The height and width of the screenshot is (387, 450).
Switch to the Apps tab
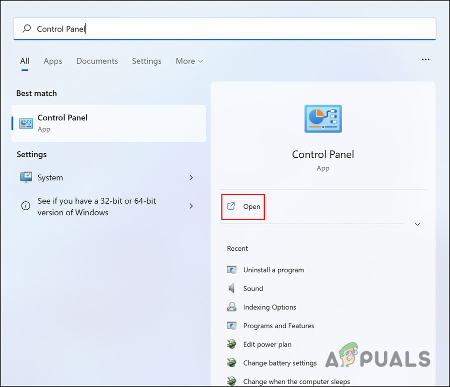tap(53, 61)
